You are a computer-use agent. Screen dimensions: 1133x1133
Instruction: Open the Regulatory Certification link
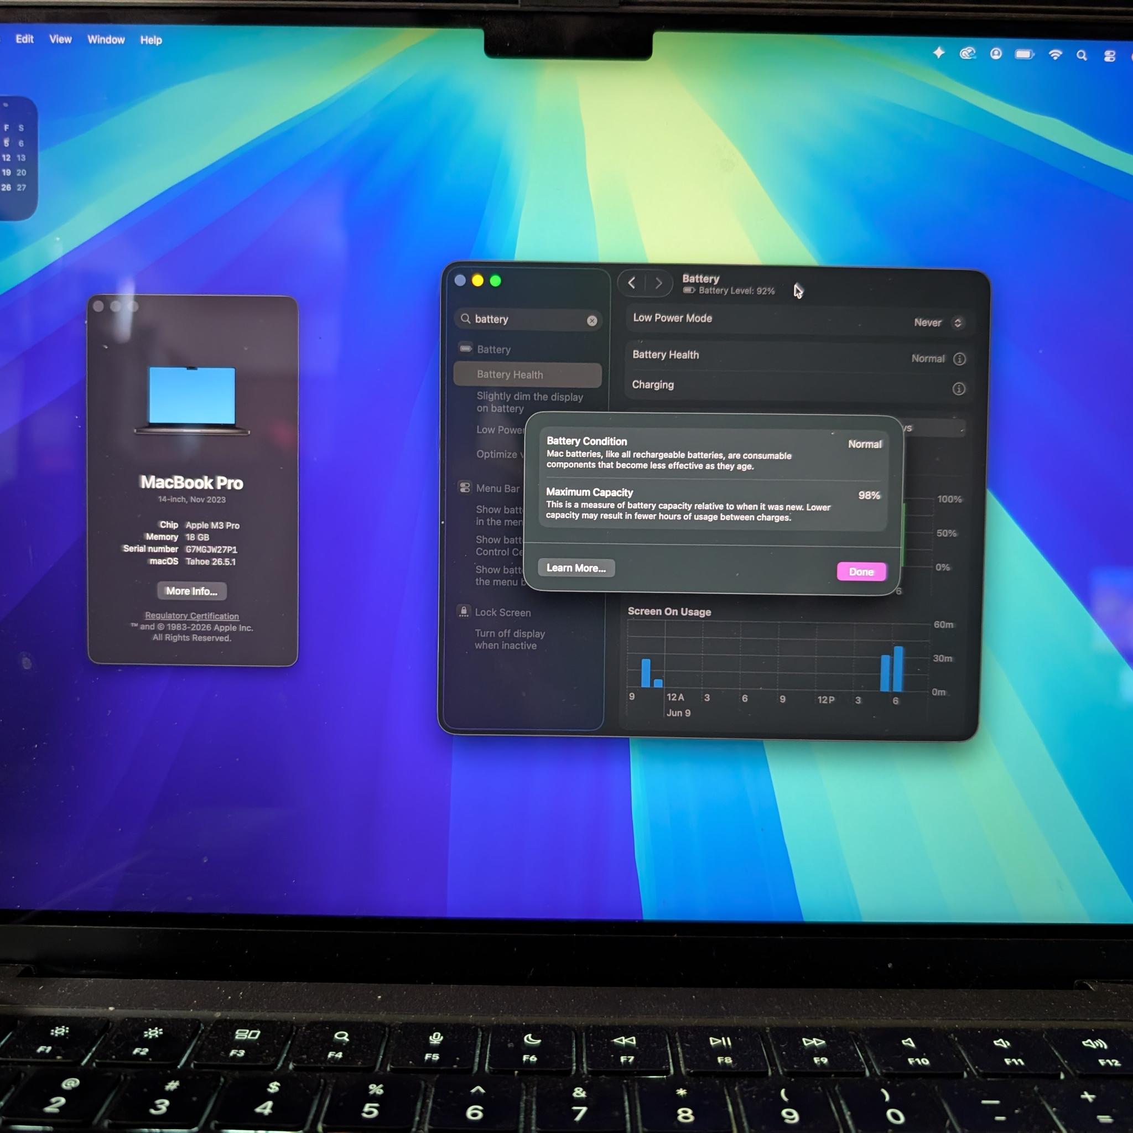pyautogui.click(x=192, y=616)
